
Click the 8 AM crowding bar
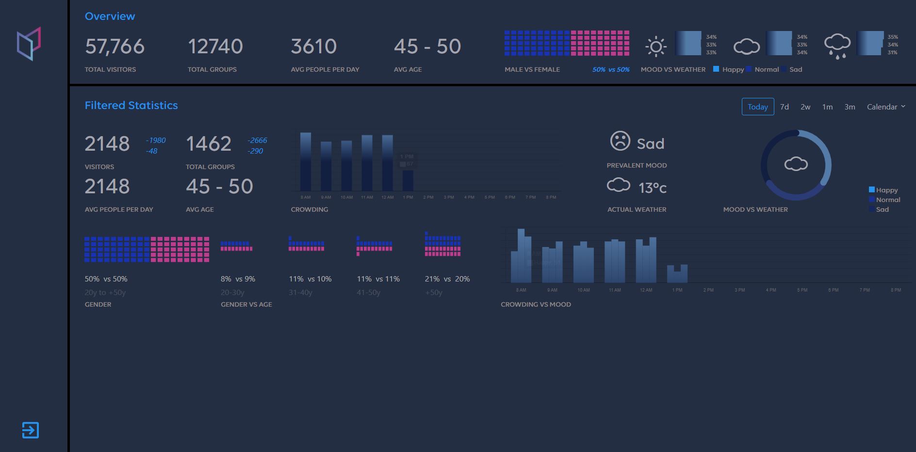[x=306, y=161]
